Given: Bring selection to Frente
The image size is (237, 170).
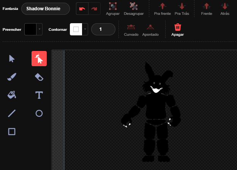Looking at the screenshot, I should point(207,9).
